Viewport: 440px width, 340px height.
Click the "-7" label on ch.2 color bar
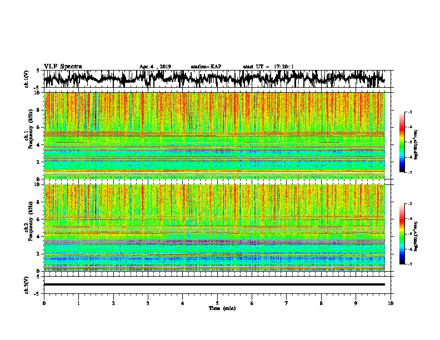click(410, 264)
